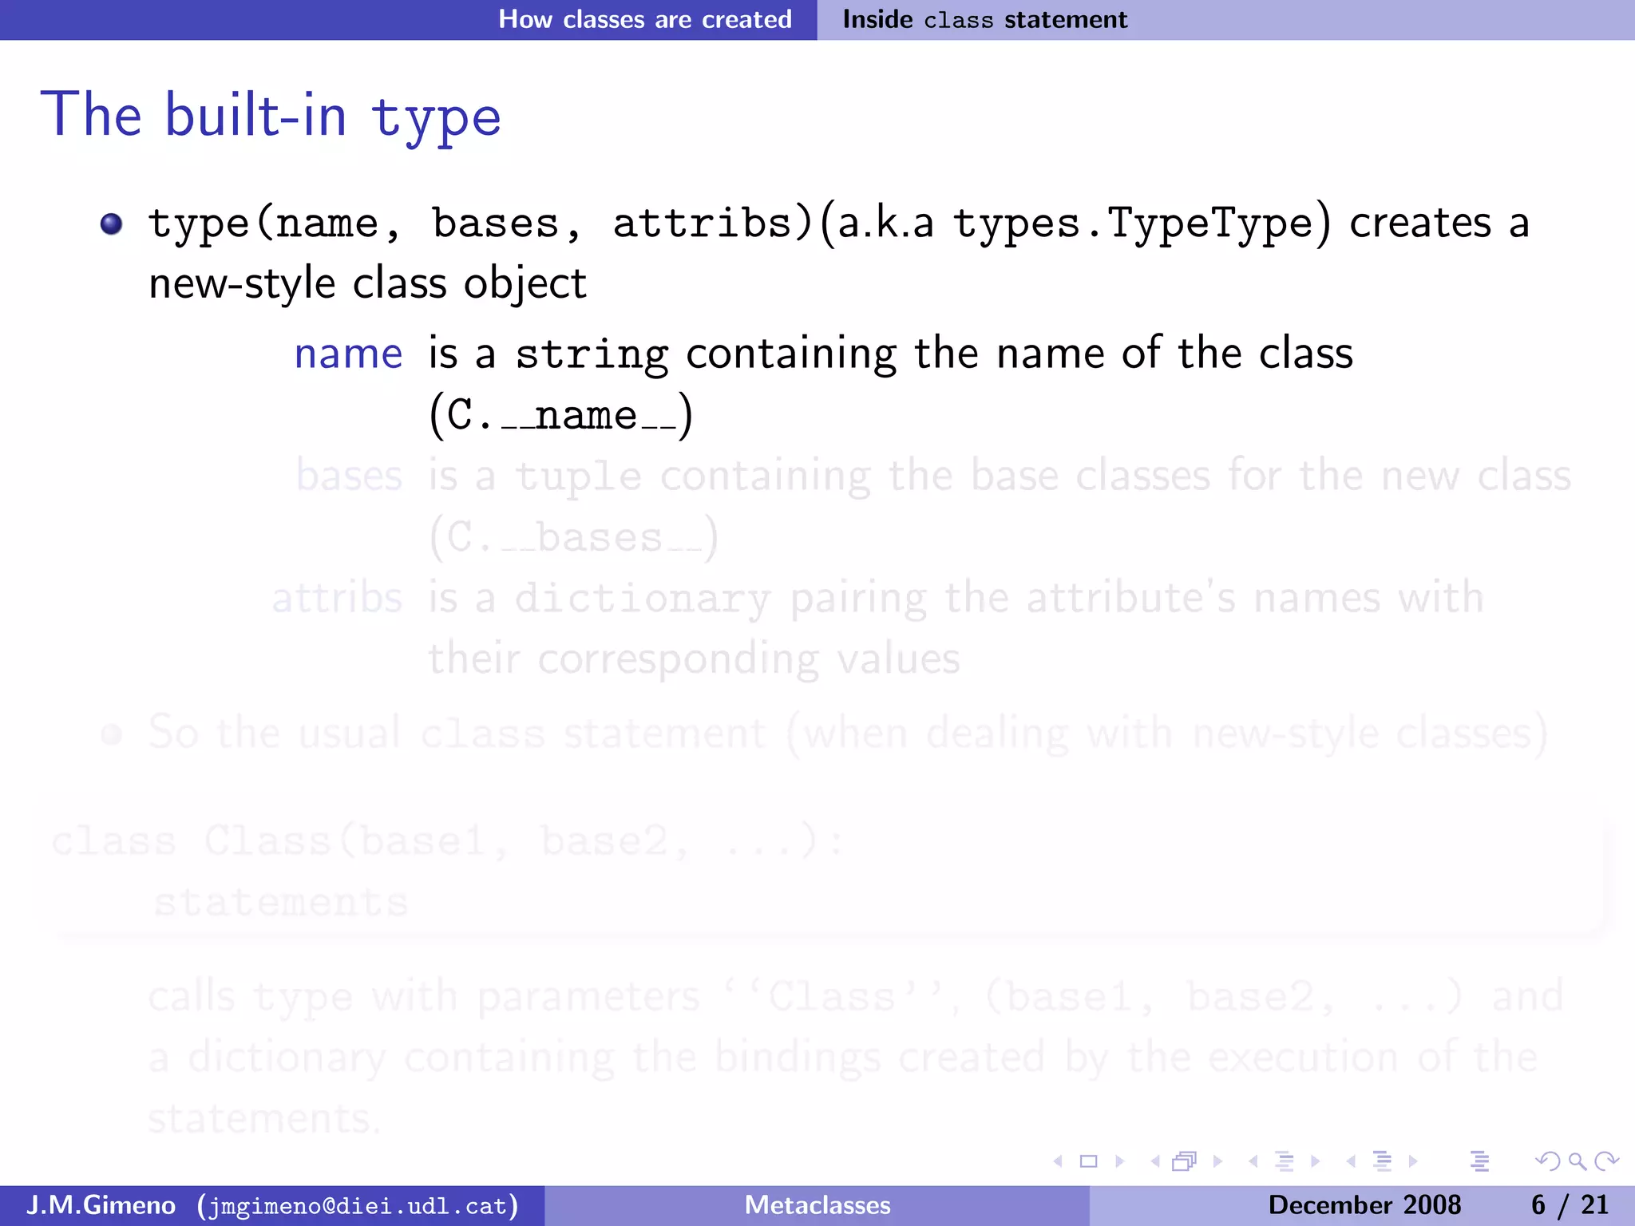Click the go-back curved arrow icon
This screenshot has width=1635, height=1226.
point(1548,1161)
